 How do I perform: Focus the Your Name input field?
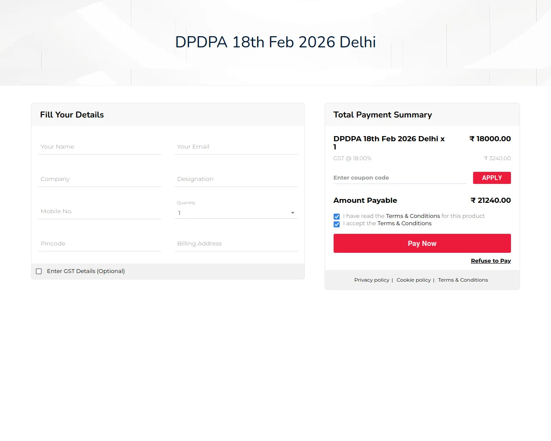(x=99, y=147)
